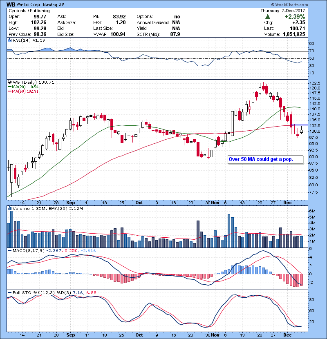Click the Prev Close value 98.36
The height and width of the screenshot is (339, 327).
(40, 34)
